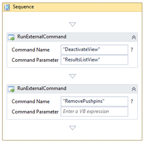144x142 pixels.
Task: Click the top drop-point triangle above first activity
Action: point(73,24)
